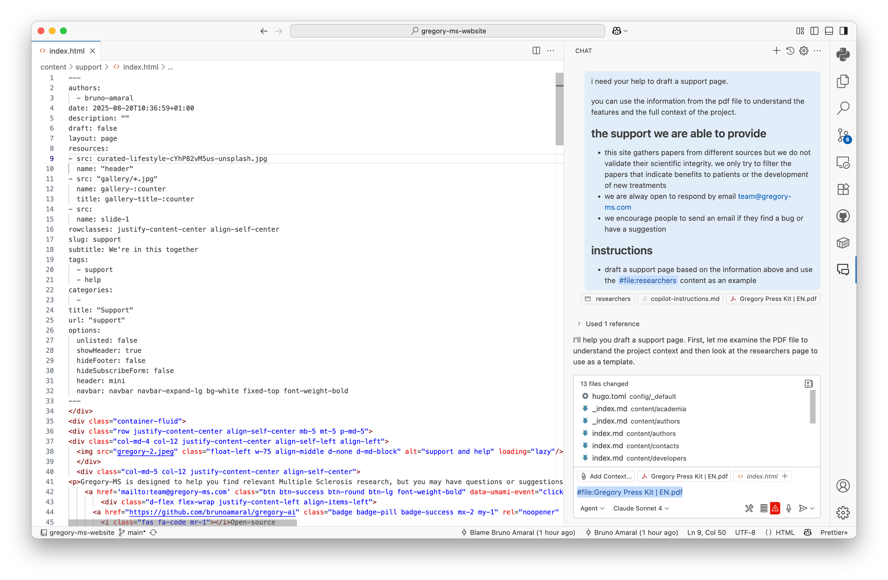Select the index.html editor tab
888x580 pixels.
pos(67,51)
